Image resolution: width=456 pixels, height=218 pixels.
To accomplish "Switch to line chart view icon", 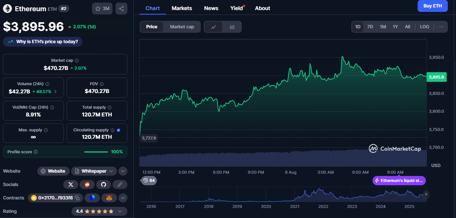I will point(213,27).
